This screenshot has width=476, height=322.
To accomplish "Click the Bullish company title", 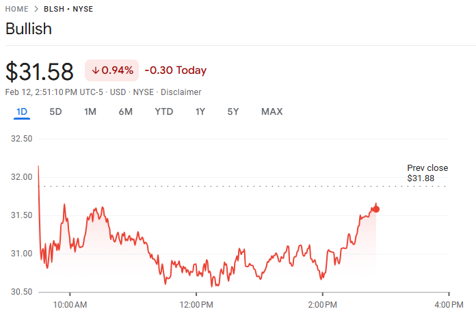I will tap(29, 29).
